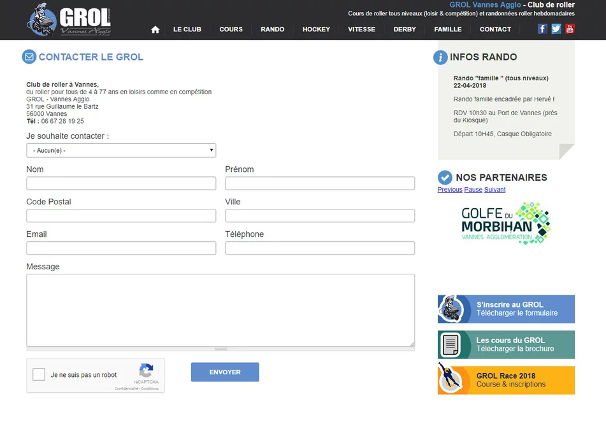This screenshot has width=606, height=431.
Task: Click the envelope icon beside Contacter le GROL
Action: 29,57
